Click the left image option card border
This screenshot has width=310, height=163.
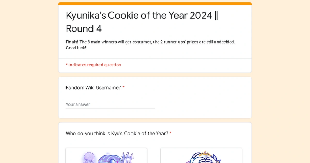[x=106, y=149]
